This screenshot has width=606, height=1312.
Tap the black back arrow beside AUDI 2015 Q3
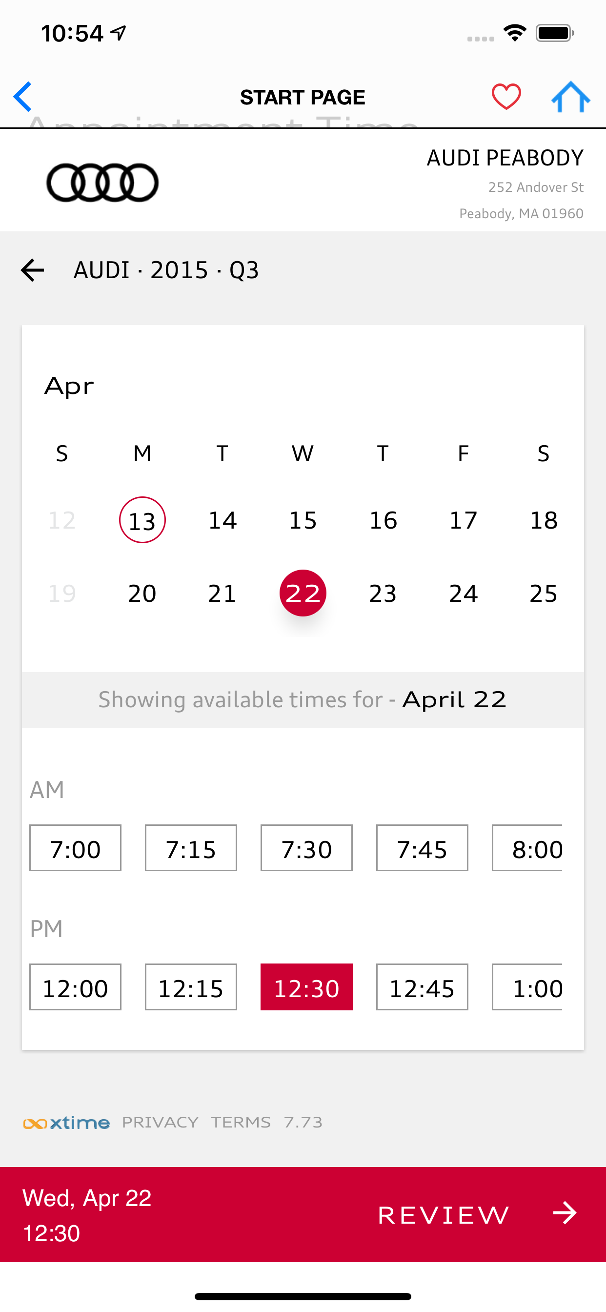tap(32, 270)
